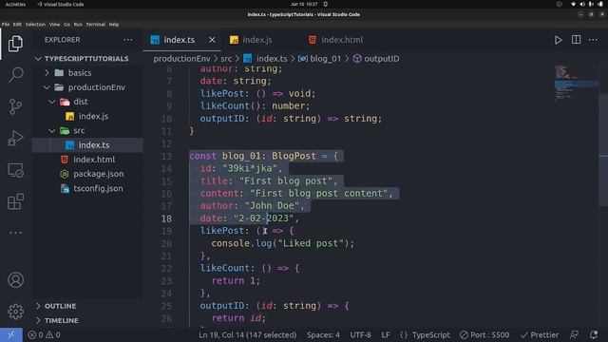Open the Help menu
The image size is (608, 342).
click(114, 24)
